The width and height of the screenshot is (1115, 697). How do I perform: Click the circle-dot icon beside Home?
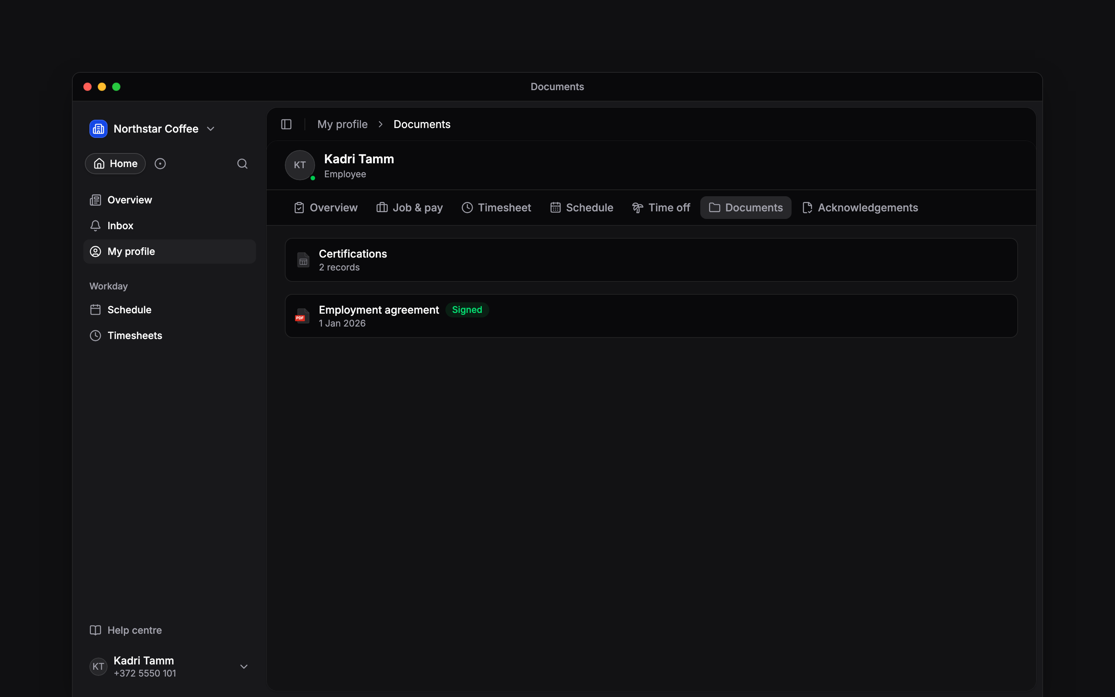160,164
